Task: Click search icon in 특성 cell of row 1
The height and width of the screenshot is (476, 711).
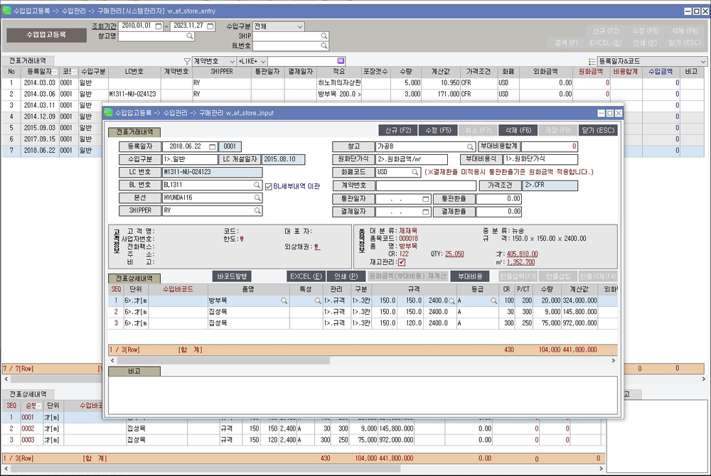Action: click(318, 301)
